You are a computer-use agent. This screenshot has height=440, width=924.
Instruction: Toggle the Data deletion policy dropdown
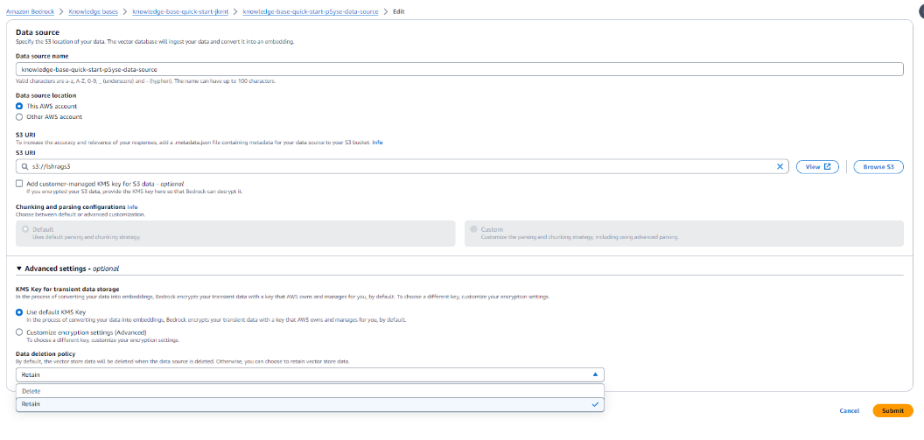pyautogui.click(x=310, y=374)
